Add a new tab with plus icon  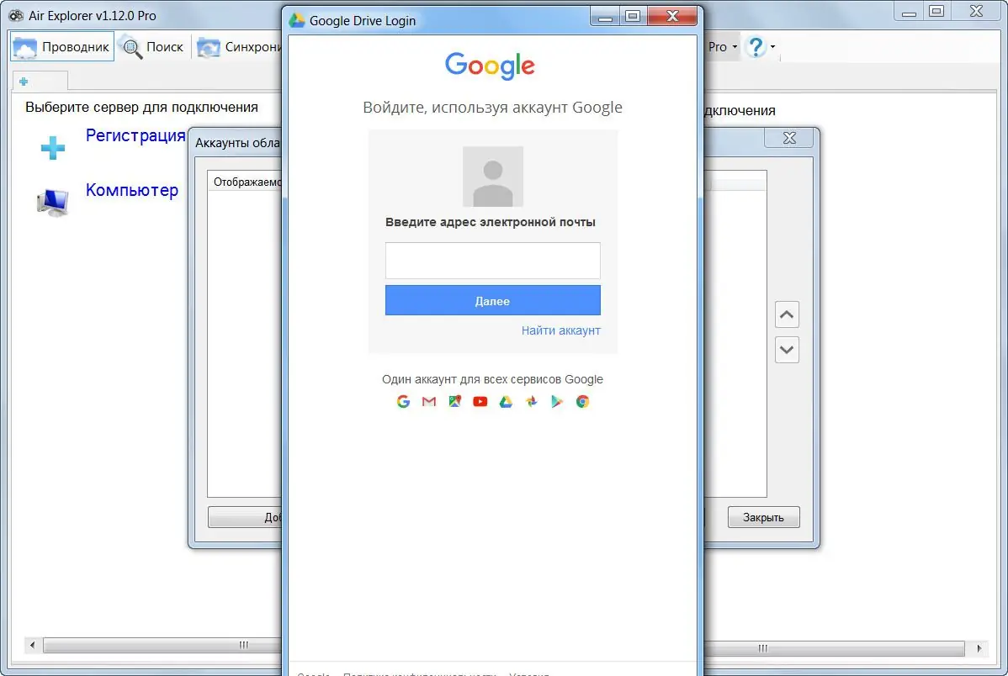click(24, 82)
